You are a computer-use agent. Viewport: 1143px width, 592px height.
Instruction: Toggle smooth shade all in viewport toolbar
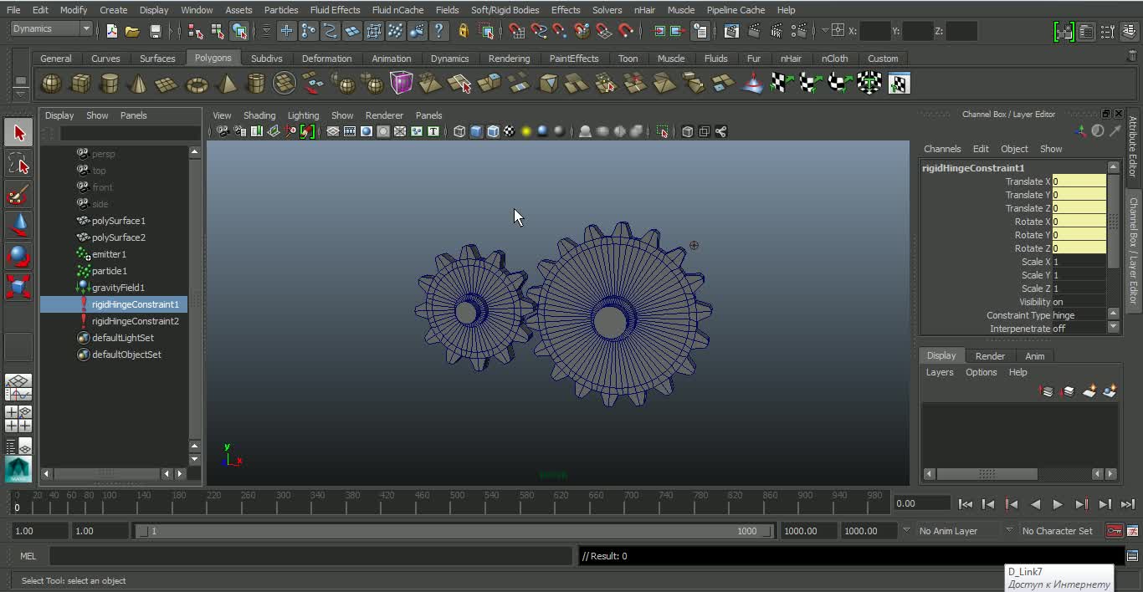pos(476,131)
